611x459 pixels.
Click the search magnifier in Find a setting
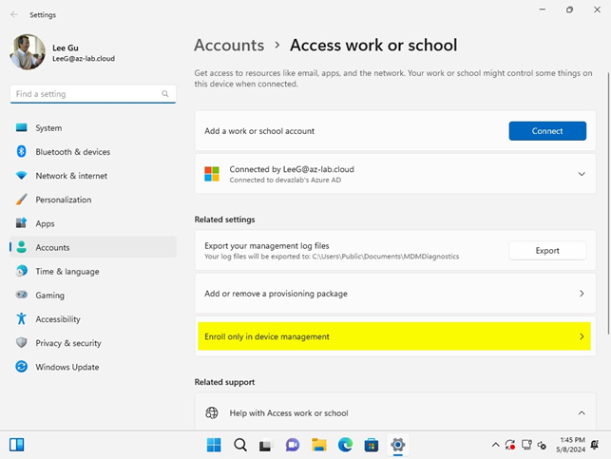point(165,94)
